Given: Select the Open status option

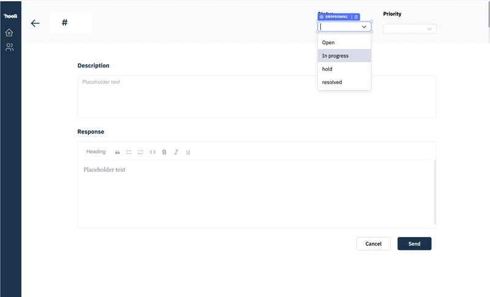Looking at the screenshot, I should click(344, 42).
